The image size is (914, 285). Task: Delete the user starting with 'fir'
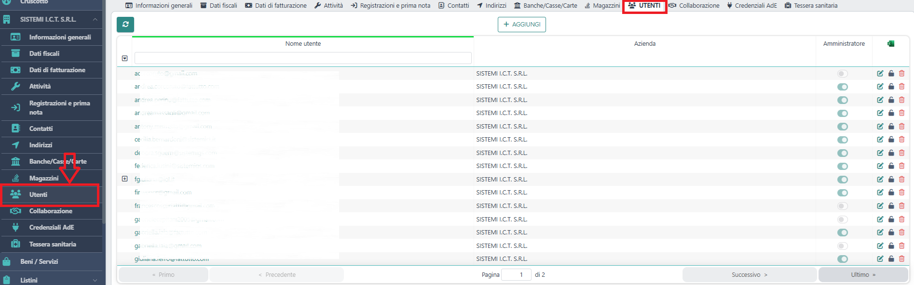tap(902, 193)
